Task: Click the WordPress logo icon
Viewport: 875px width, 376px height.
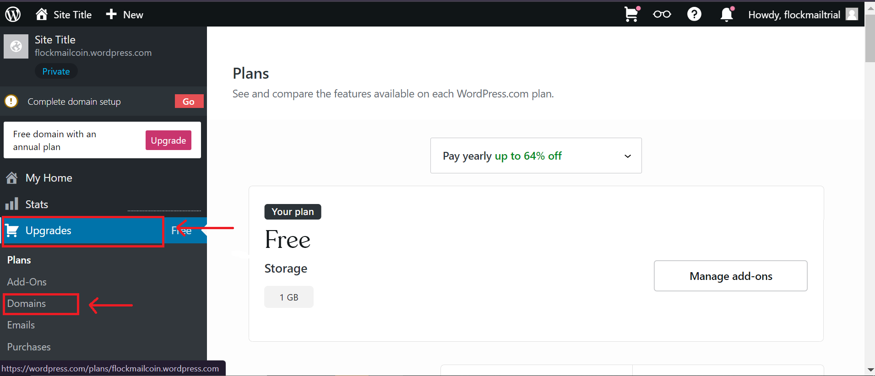Action: [13, 14]
